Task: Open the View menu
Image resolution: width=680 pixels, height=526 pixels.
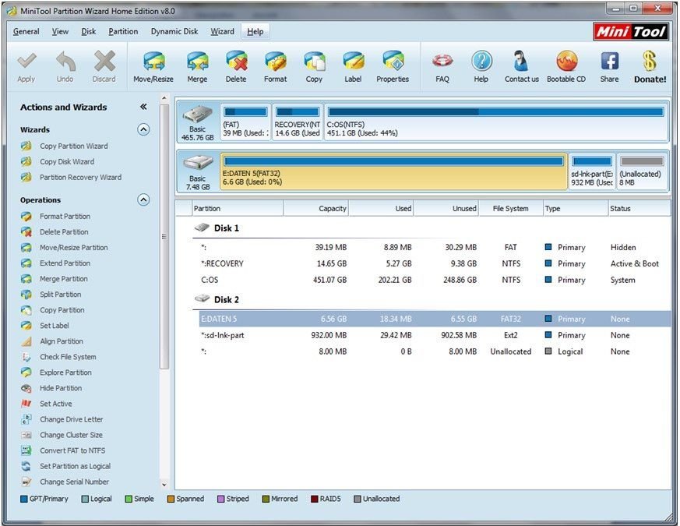Action: (60, 31)
